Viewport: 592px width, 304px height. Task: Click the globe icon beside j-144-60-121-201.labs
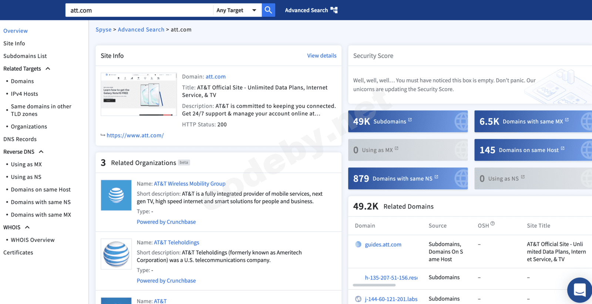358,299
